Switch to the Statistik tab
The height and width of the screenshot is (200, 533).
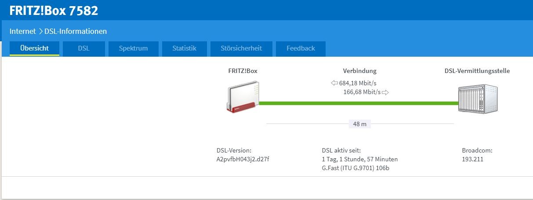tap(184, 48)
